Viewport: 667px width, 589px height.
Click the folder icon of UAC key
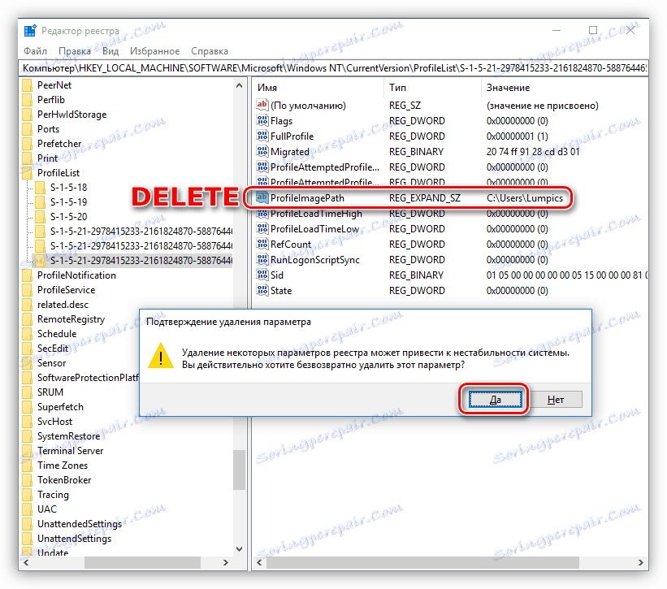28,509
